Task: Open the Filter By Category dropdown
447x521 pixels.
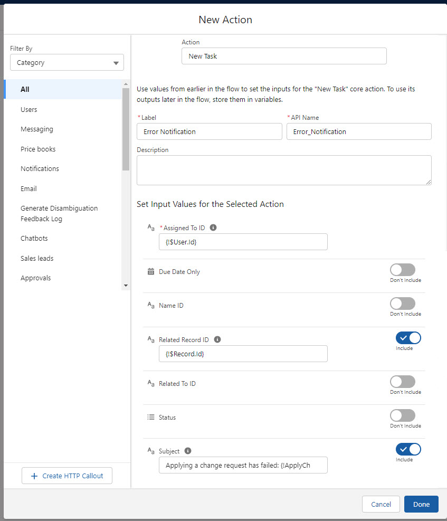Action: click(67, 63)
